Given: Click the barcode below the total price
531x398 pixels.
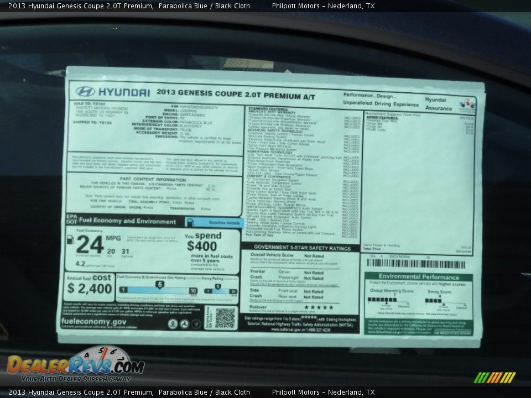Looking at the screenshot, I should 416,264.
